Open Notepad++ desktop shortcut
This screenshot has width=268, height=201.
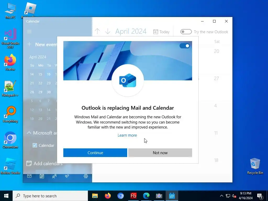pos(10,88)
